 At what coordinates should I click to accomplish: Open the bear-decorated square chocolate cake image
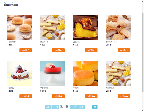pos(20,73)
